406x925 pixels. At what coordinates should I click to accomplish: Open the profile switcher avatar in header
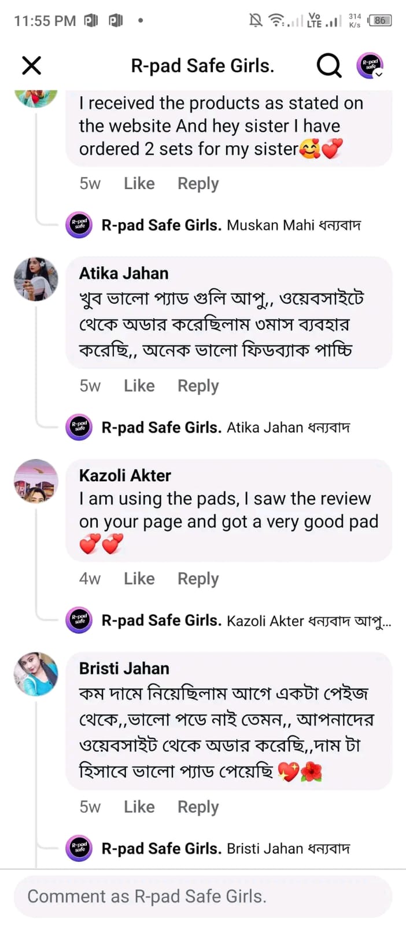370,65
